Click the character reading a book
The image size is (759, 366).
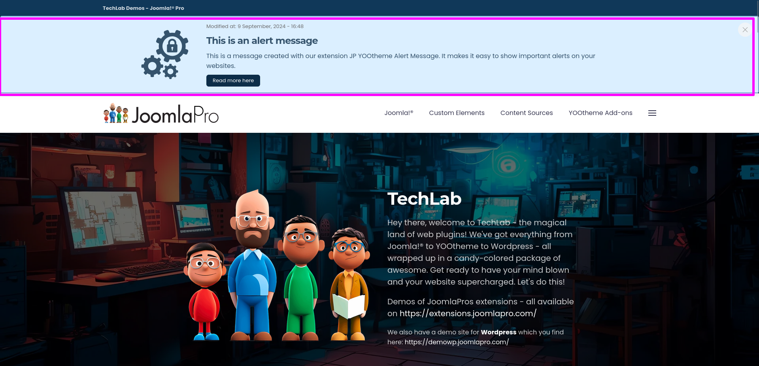pos(349,284)
